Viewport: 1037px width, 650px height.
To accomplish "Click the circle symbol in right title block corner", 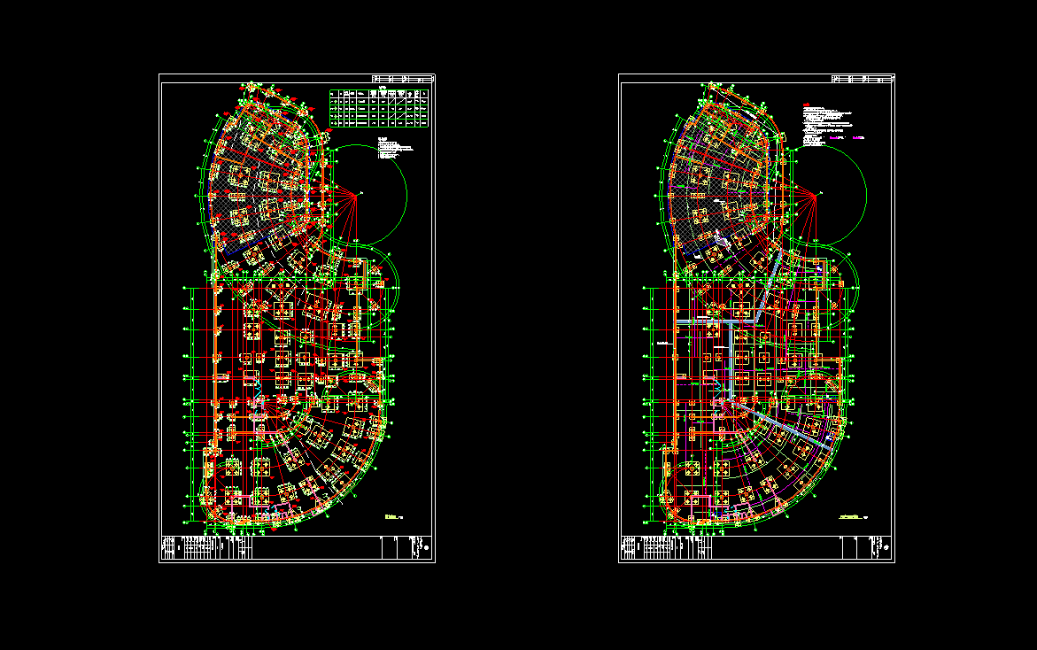I will coord(887,549).
